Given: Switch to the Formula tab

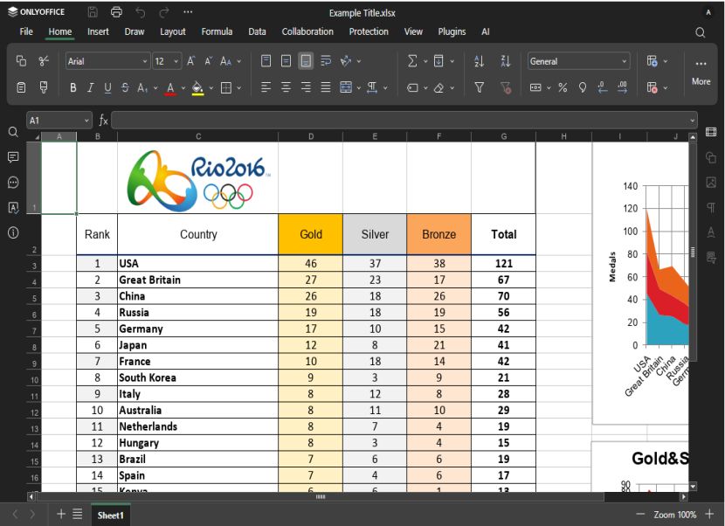Looking at the screenshot, I should point(217,31).
